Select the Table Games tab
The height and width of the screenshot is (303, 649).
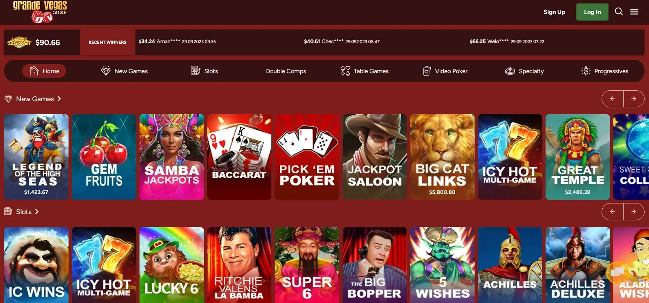pos(364,71)
